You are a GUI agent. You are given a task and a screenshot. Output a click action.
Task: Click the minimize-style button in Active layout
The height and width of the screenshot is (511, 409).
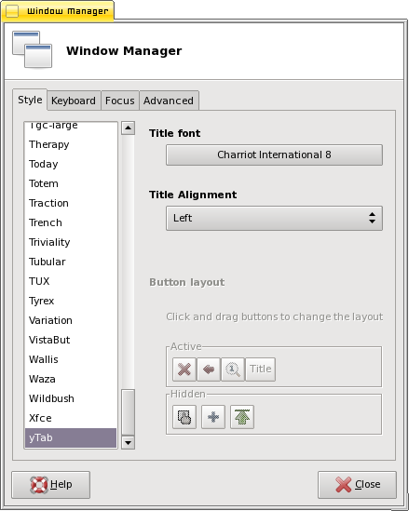(209, 370)
